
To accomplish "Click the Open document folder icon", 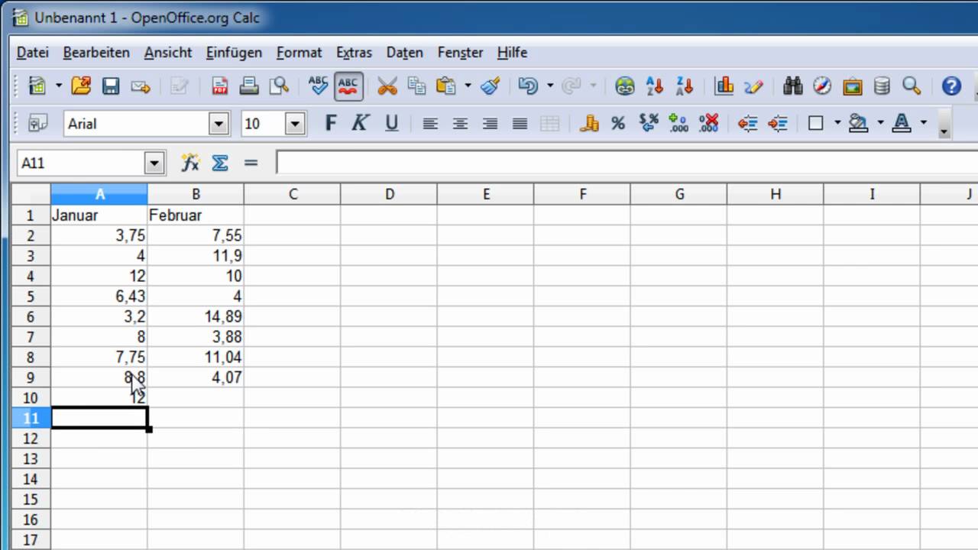I will 81,86.
